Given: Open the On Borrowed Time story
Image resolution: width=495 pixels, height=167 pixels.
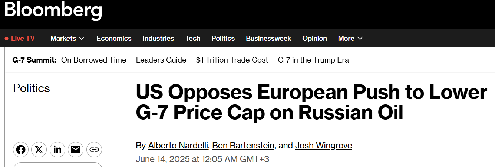Looking at the screenshot, I should 93,60.
